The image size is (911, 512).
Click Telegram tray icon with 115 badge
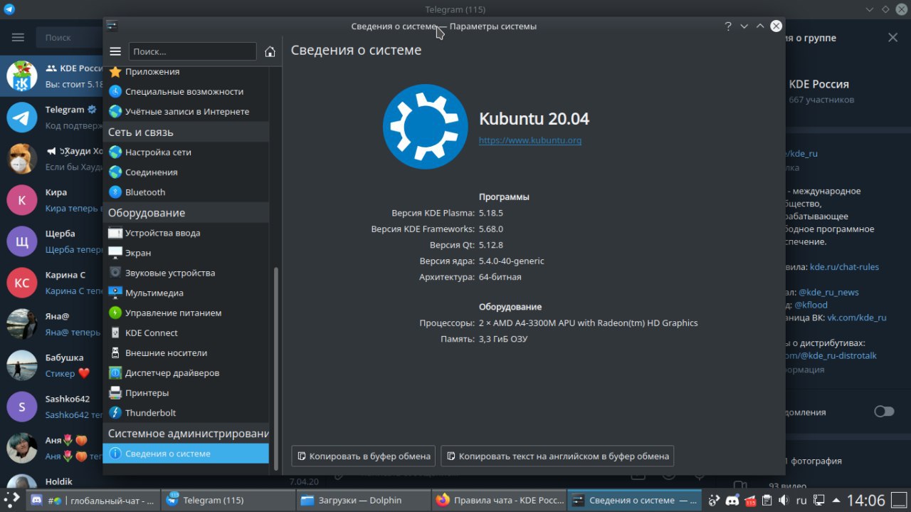(749, 500)
